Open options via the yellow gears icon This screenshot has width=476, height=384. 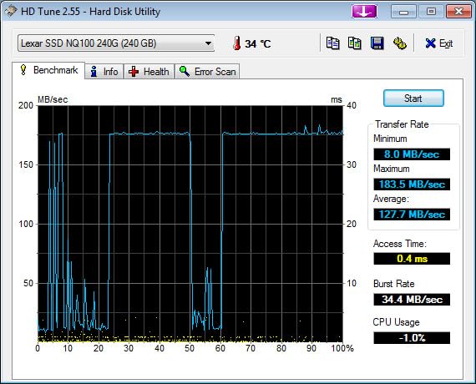pos(400,43)
